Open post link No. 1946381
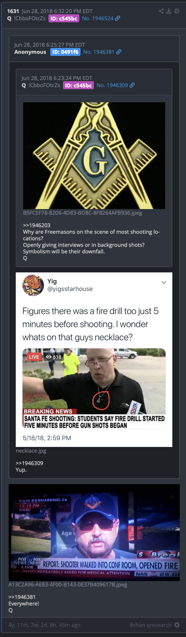This screenshot has height=637, width=186. 99,52
